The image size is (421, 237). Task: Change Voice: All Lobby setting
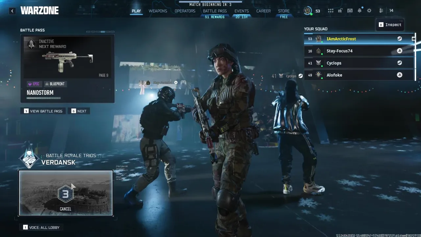point(41,227)
